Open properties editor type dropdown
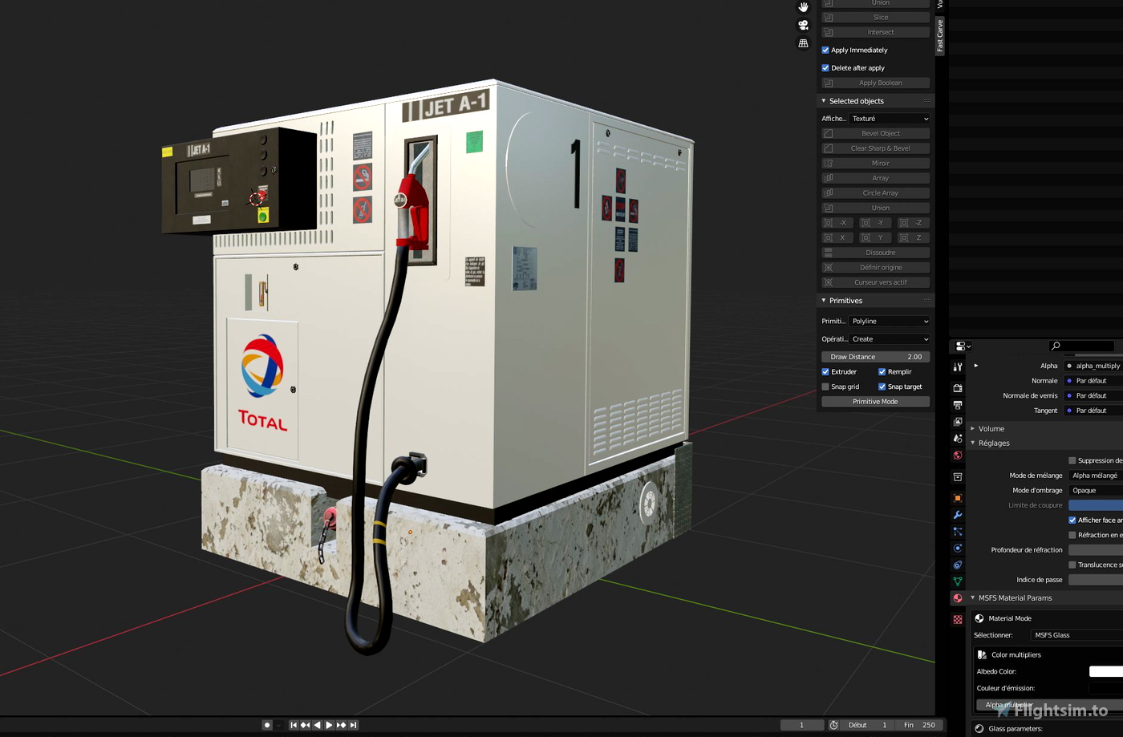Screen dimensions: 1123x737 tap(963, 346)
